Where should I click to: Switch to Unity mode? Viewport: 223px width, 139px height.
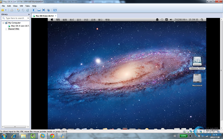click(48, 10)
